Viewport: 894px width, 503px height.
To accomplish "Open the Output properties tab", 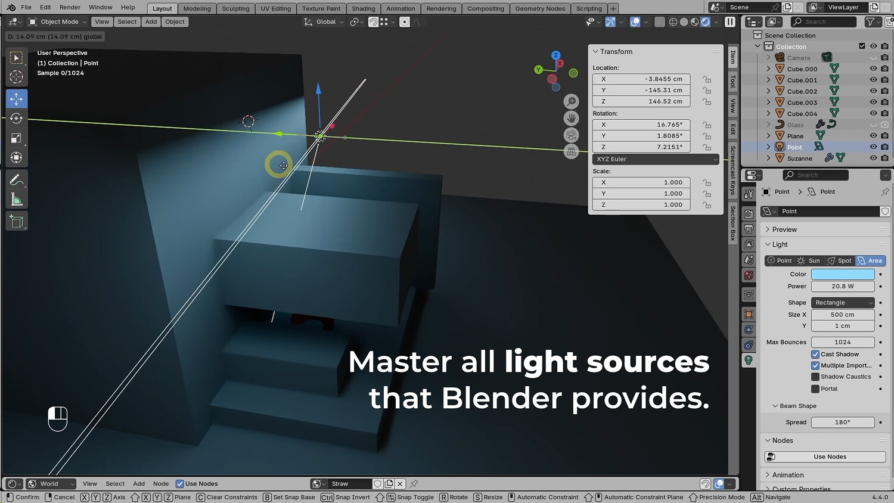I will (749, 229).
